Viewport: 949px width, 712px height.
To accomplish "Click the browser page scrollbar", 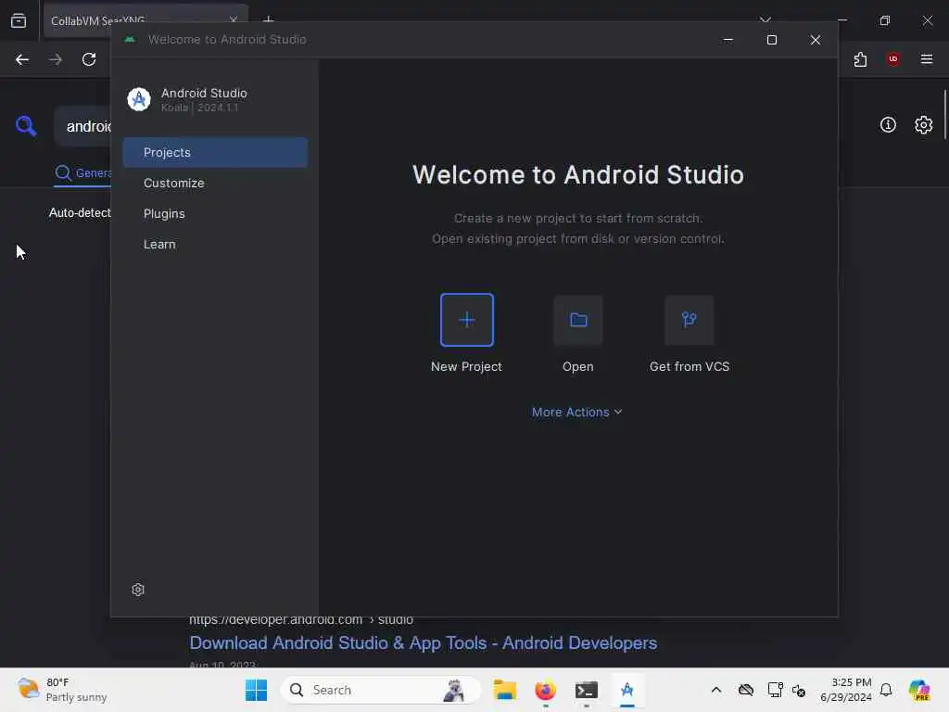I will click(944, 115).
